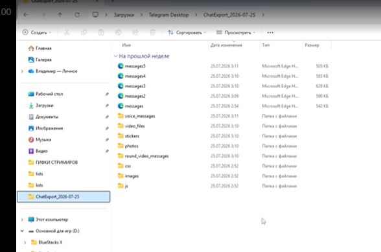The height and width of the screenshot is (252, 381).
Task: Sort by the Имя column header
Action: click(x=126, y=45)
